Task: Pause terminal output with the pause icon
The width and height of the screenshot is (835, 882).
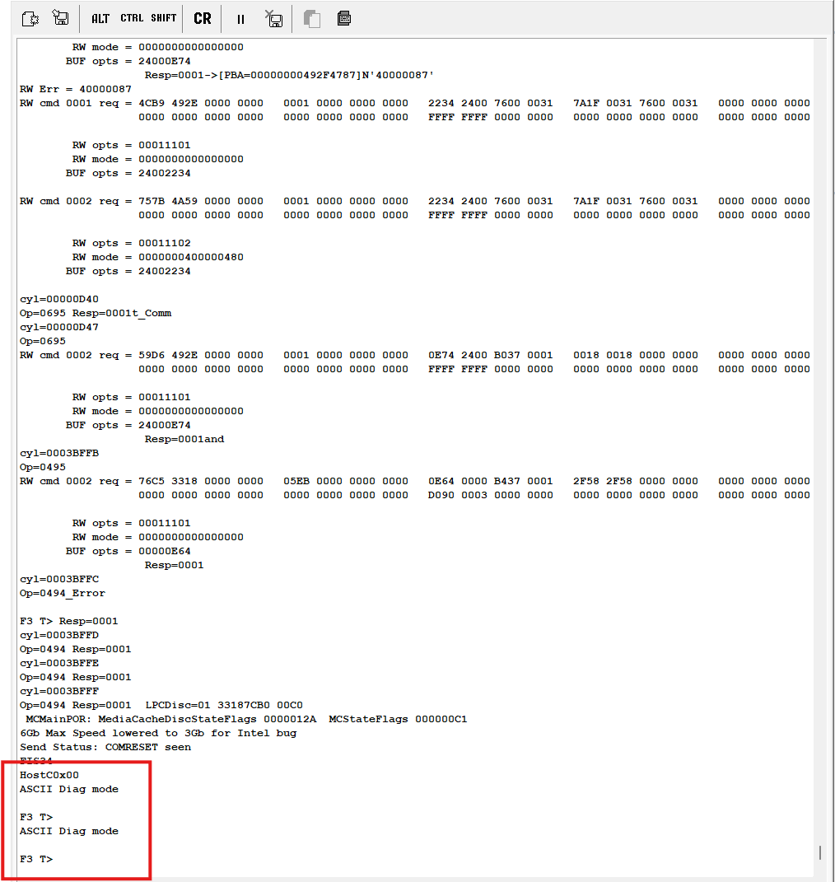Action: point(240,18)
